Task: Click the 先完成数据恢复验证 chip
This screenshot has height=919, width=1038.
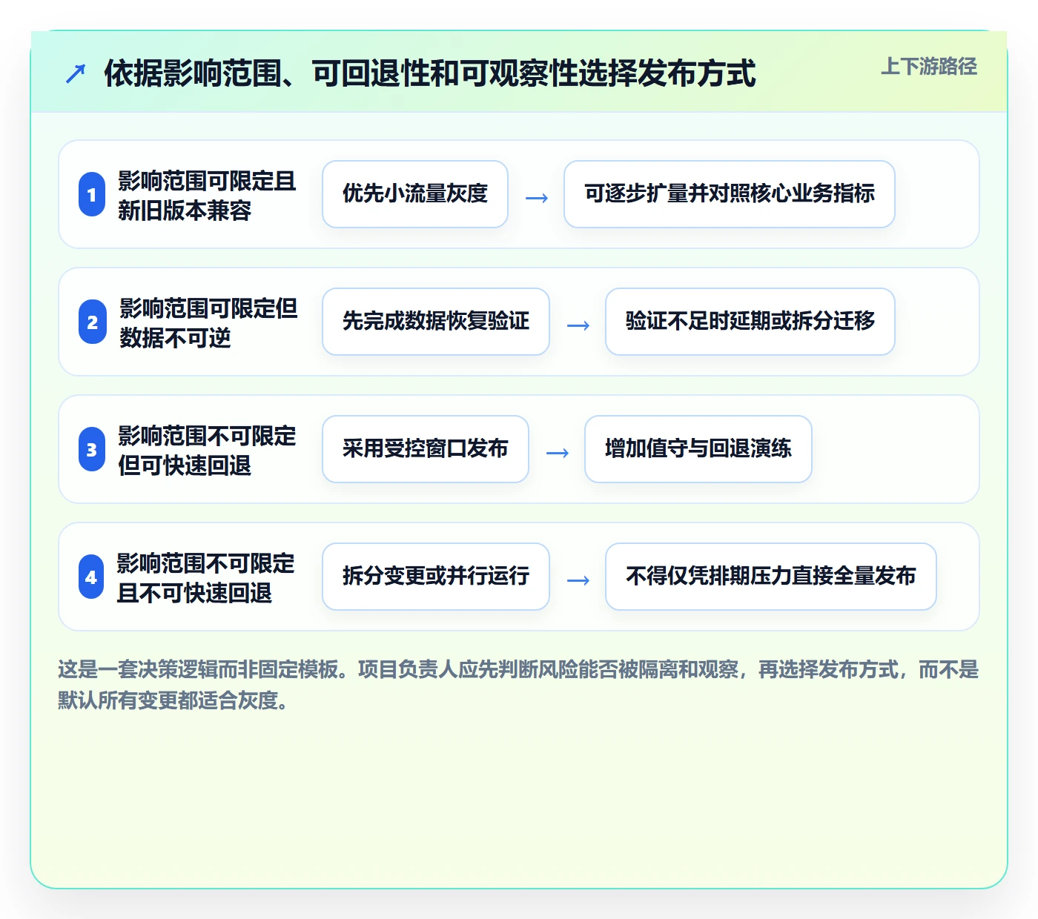Action: [x=436, y=322]
